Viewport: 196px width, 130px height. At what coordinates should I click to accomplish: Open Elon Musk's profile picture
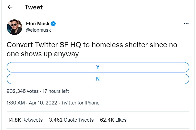[x=15, y=27]
